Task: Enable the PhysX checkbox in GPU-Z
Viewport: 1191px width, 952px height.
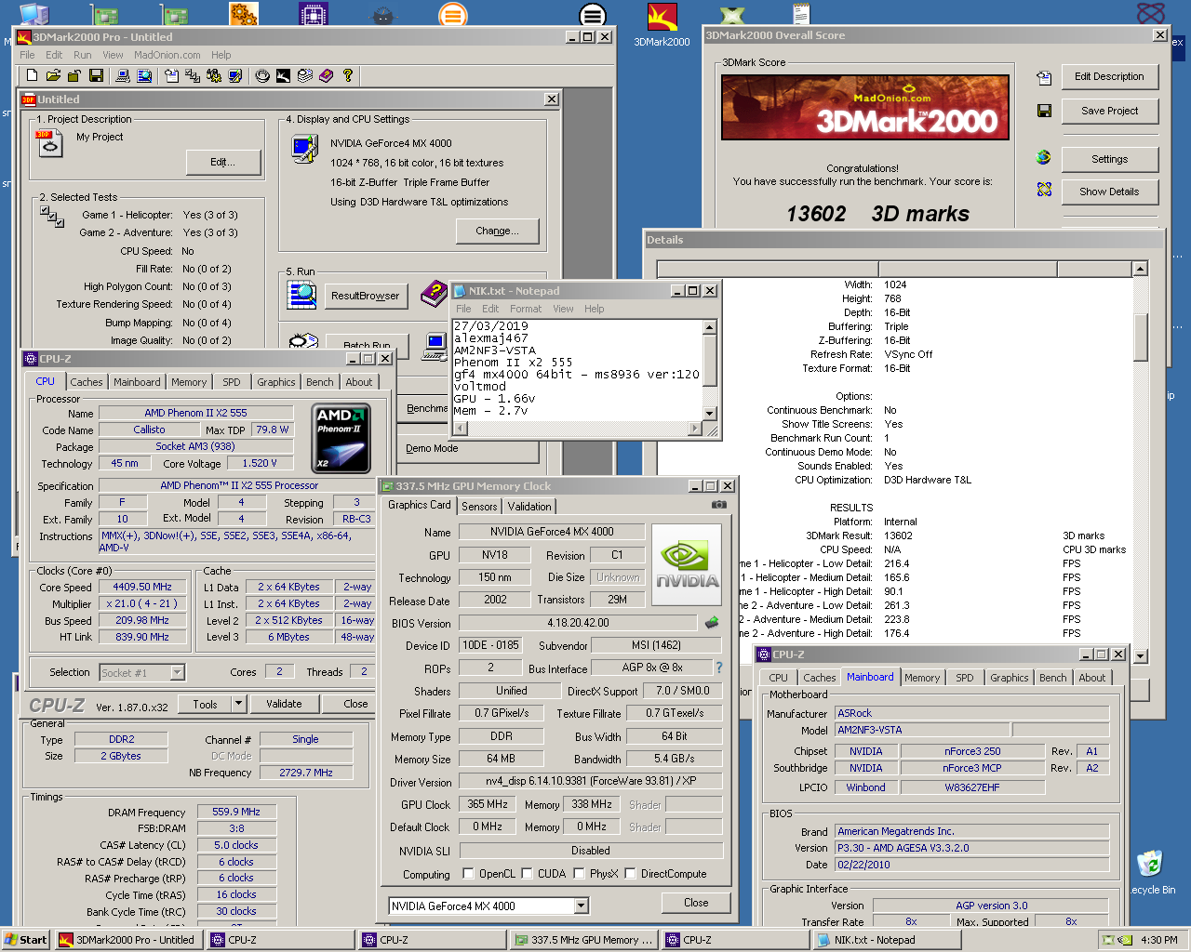Action: [x=580, y=873]
